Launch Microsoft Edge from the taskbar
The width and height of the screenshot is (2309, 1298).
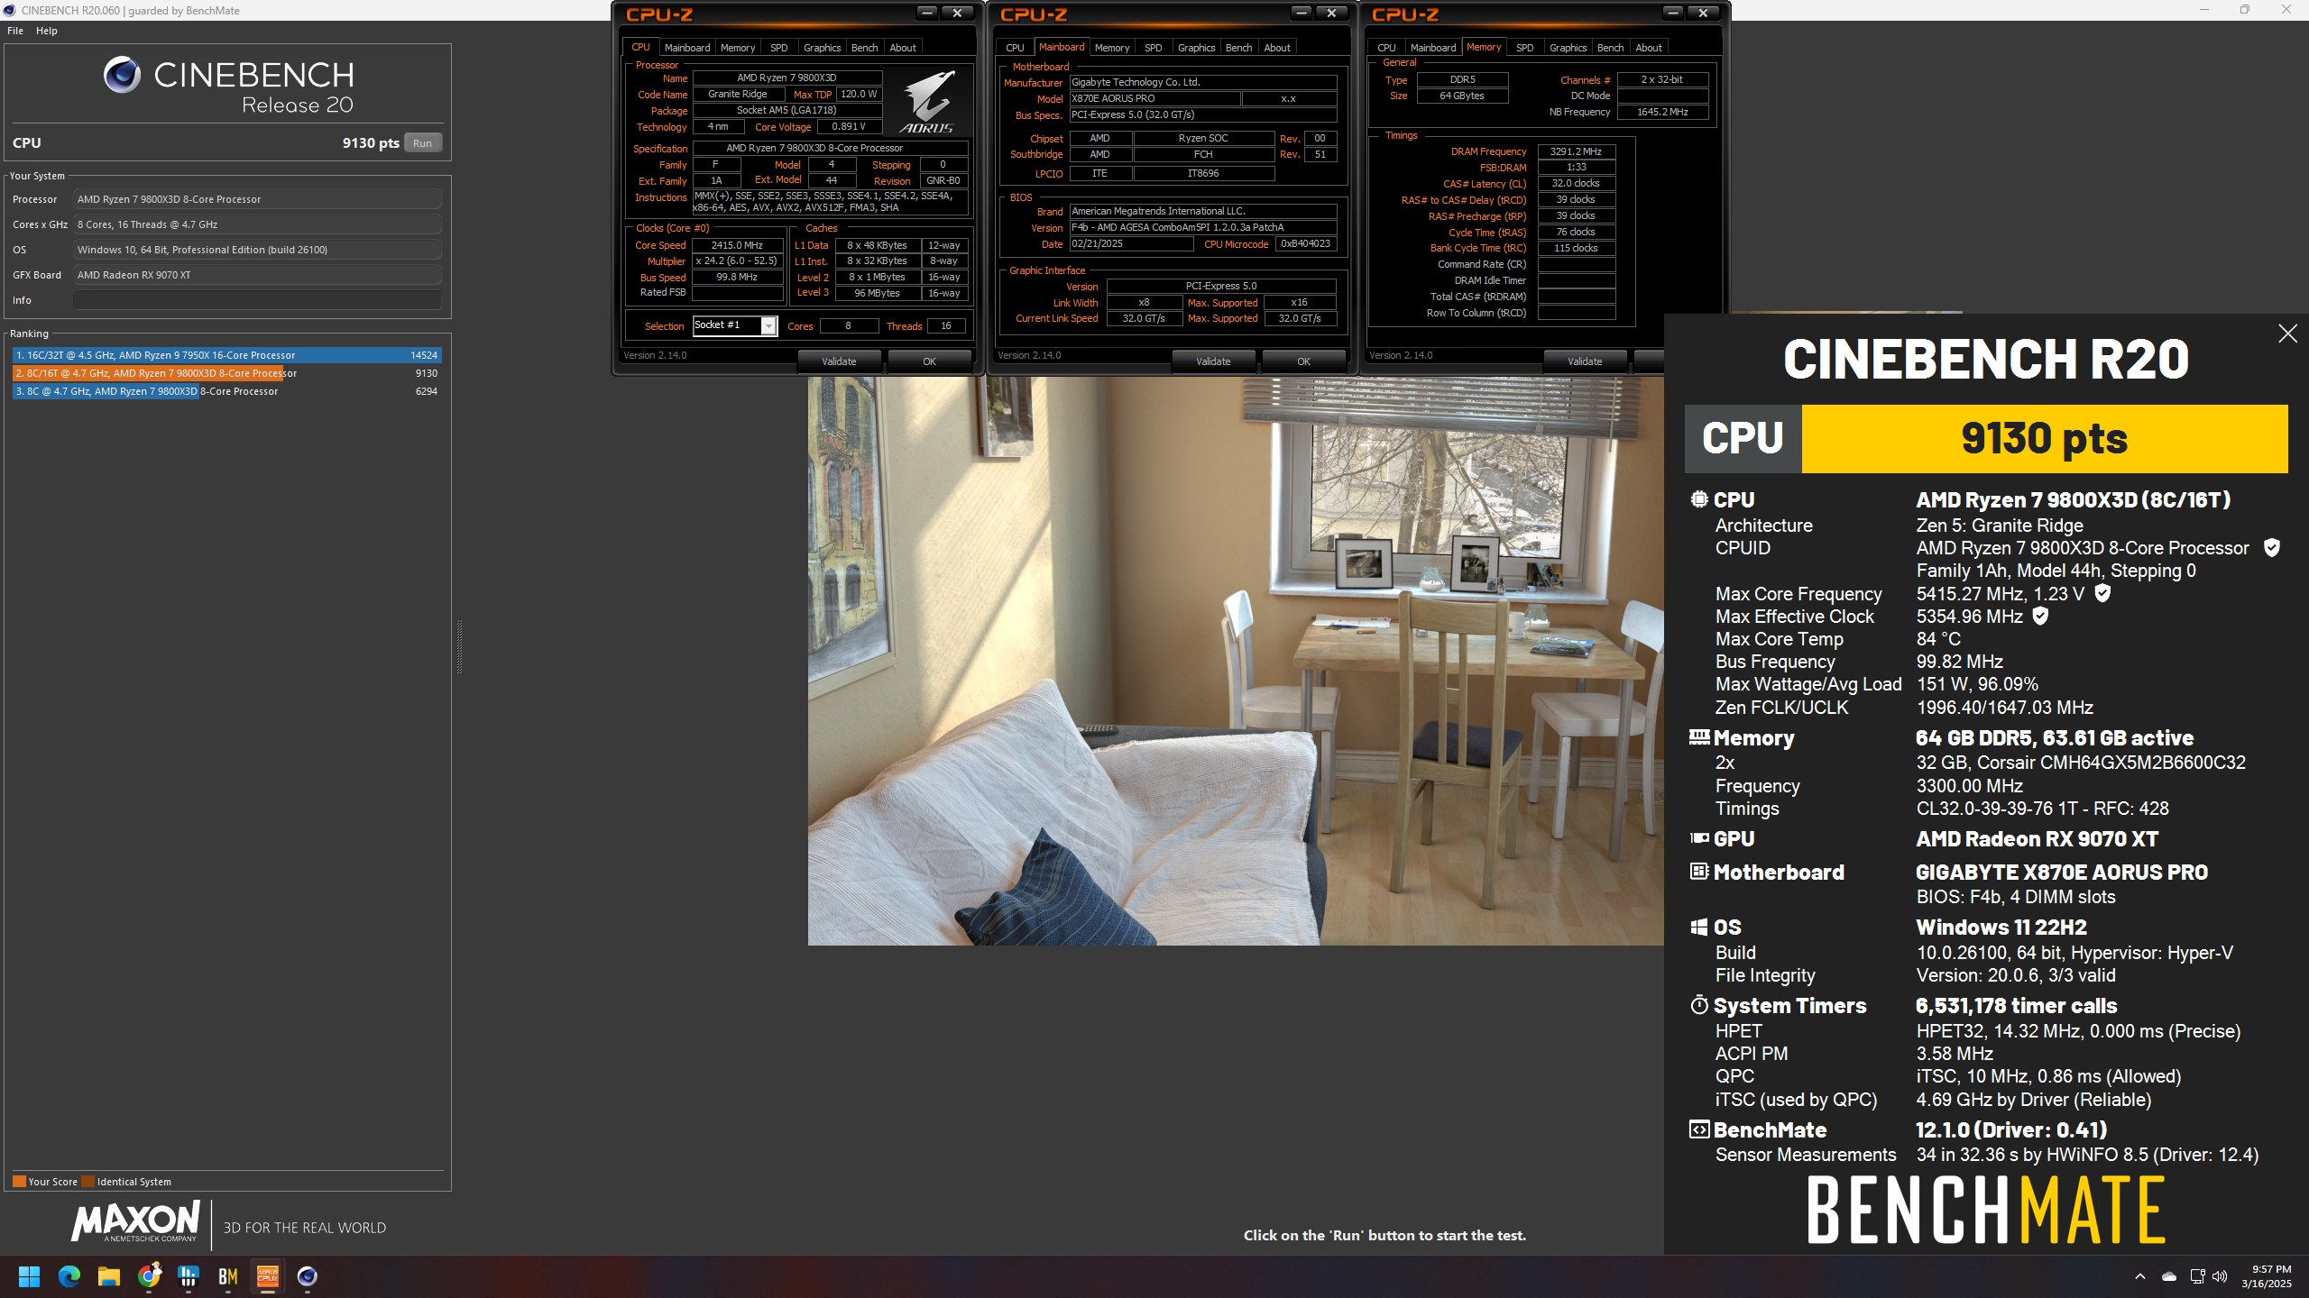coord(69,1276)
